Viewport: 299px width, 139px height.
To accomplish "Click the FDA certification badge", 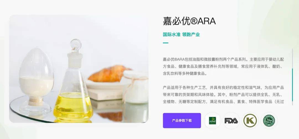I will (x=231, y=121).
